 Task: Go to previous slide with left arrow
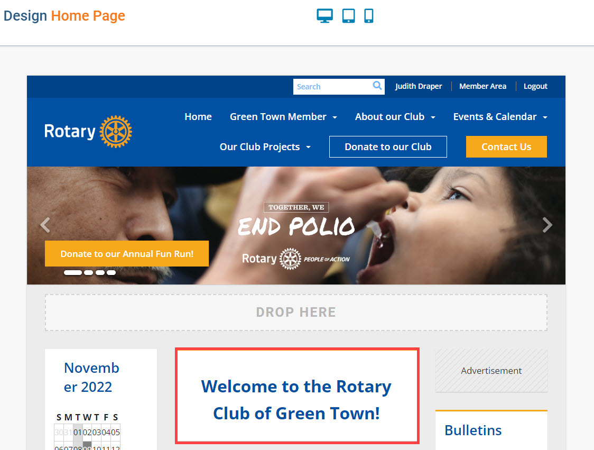pos(45,225)
